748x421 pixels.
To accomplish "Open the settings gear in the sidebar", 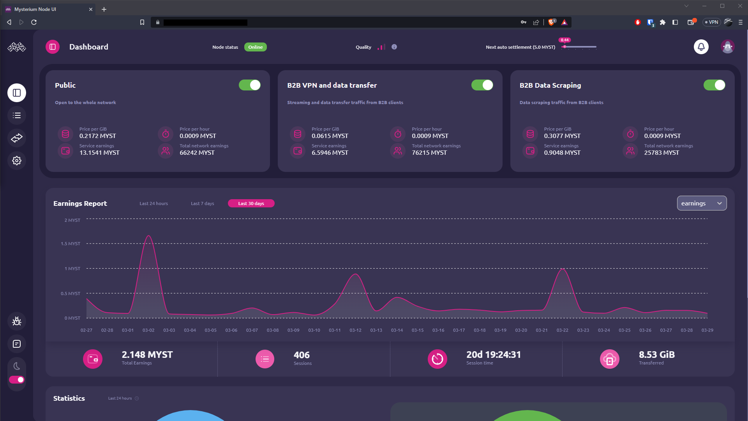I will point(16,160).
